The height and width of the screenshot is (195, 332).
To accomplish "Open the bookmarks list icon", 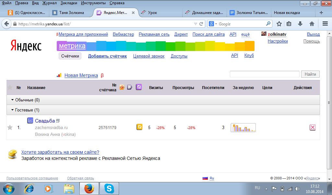I will point(289,24).
